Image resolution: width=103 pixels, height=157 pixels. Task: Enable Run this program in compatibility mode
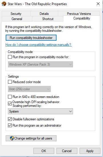click(10, 57)
